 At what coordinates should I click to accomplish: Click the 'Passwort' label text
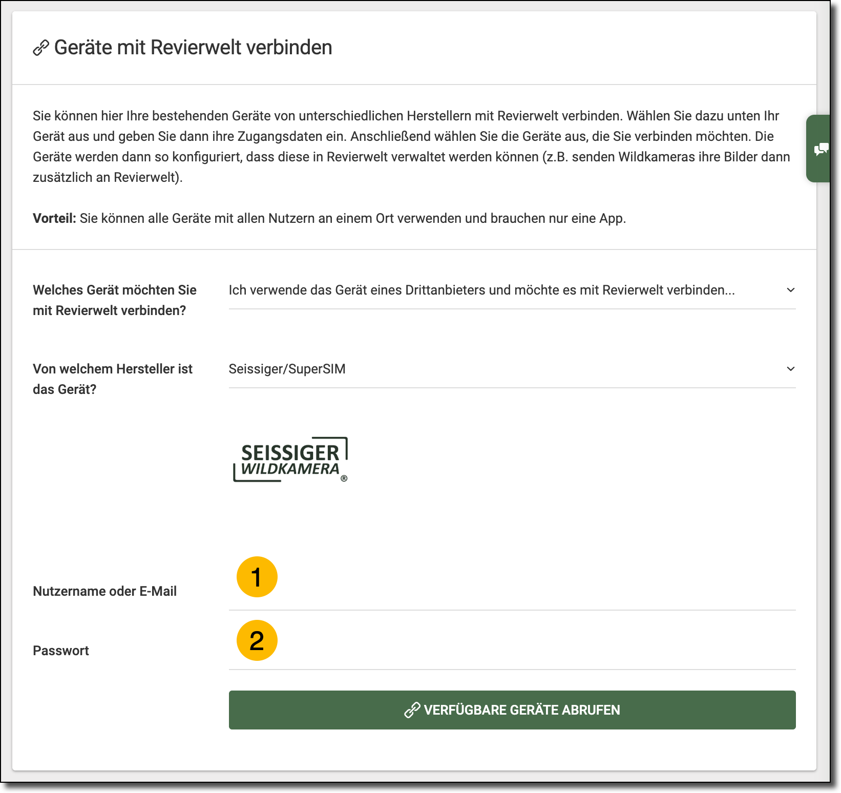(x=61, y=651)
